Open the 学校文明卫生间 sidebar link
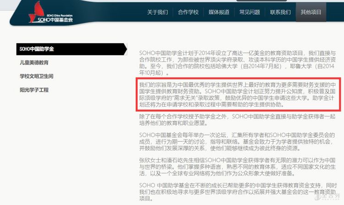The width and height of the screenshot is (344, 205). pyautogui.click(x=36, y=76)
